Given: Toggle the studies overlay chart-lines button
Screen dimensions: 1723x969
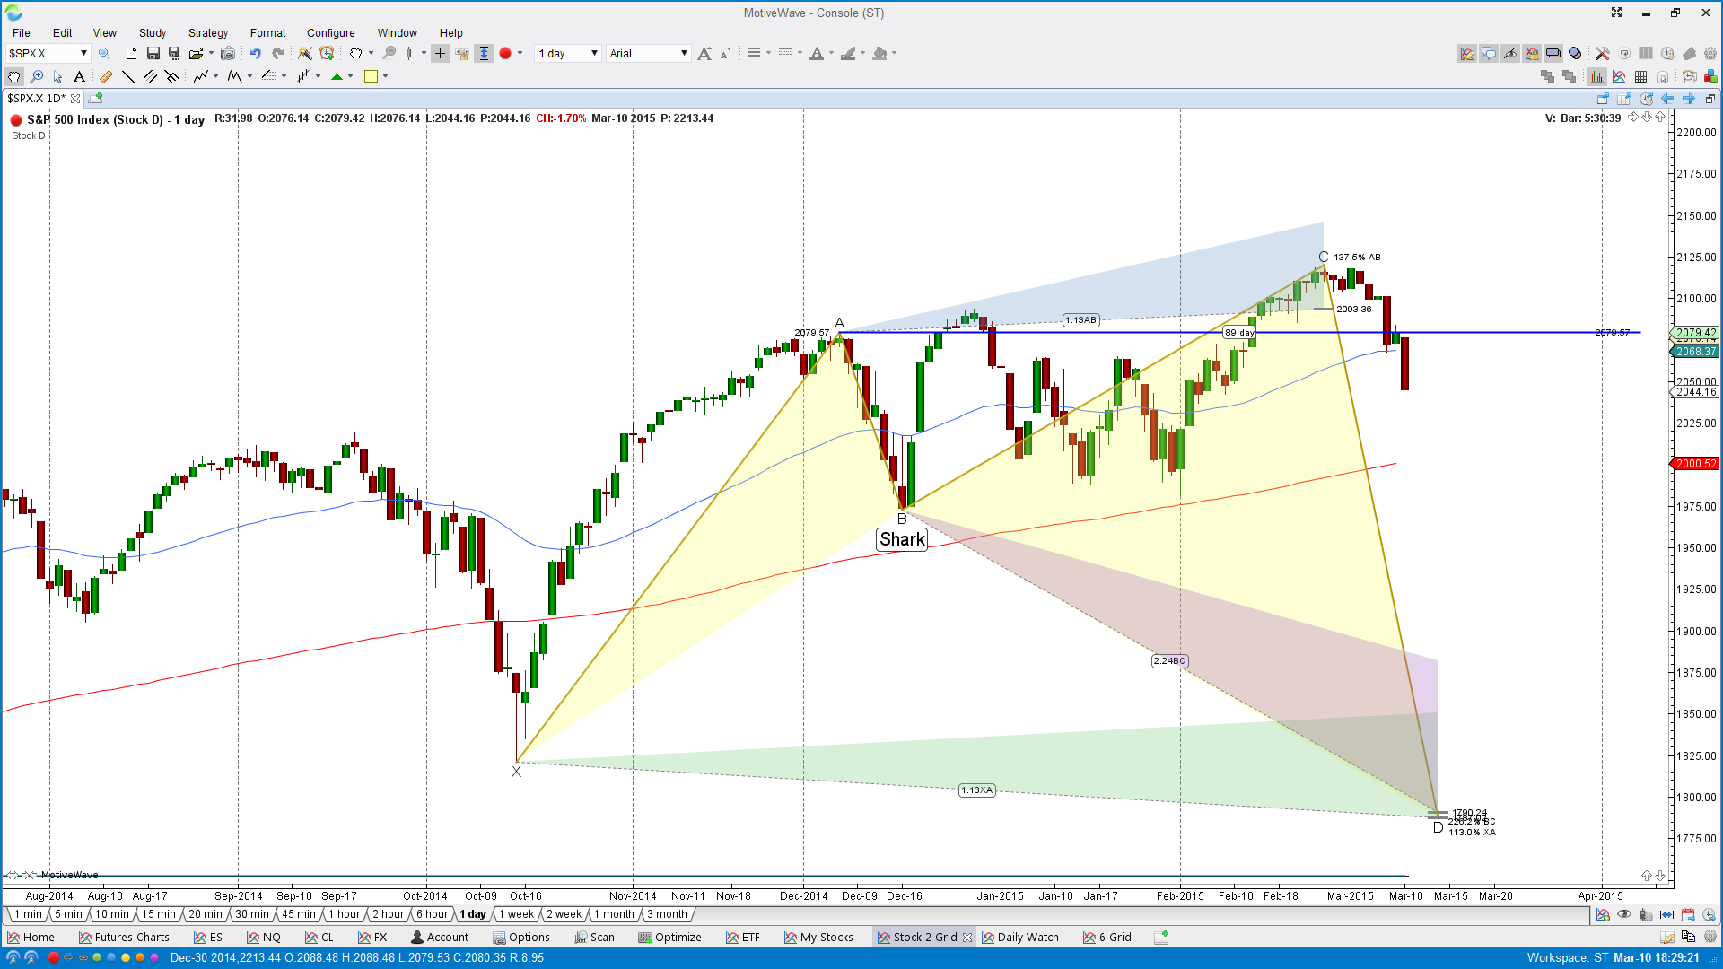Looking at the screenshot, I should click(1619, 77).
